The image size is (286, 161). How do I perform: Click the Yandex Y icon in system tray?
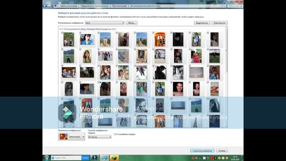(223, 158)
